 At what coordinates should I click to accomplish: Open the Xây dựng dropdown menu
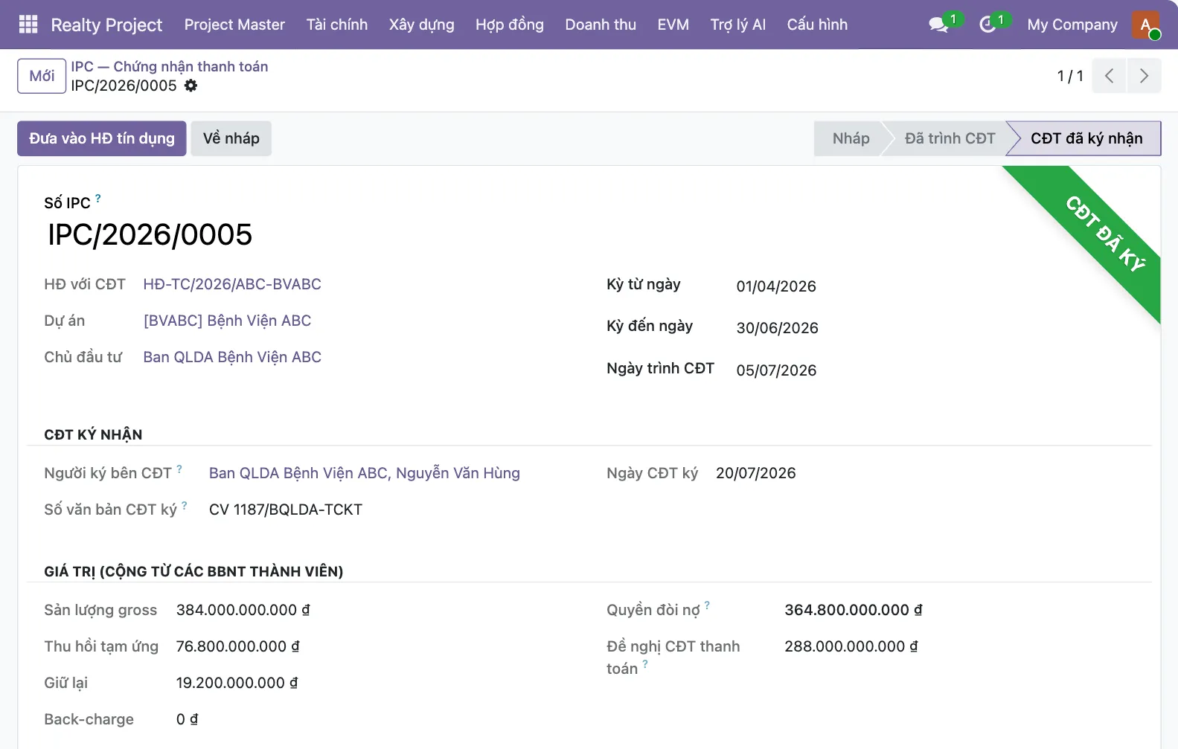[421, 25]
